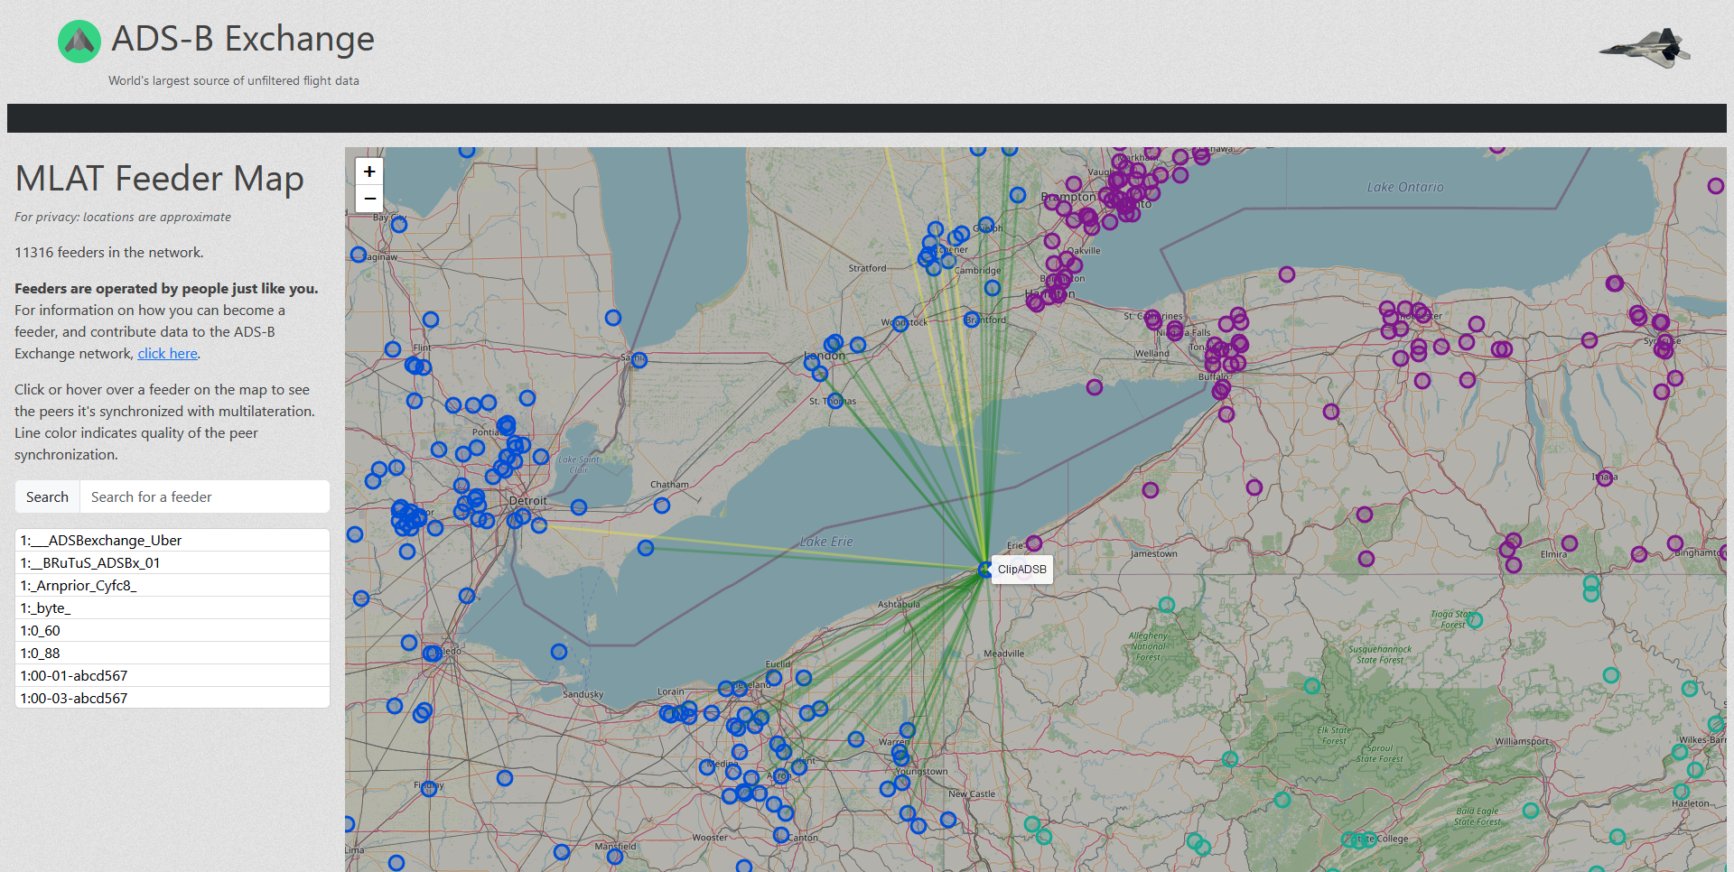The width and height of the screenshot is (1734, 872).
Task: Select feeder 1:_byte_
Action: coord(172,608)
